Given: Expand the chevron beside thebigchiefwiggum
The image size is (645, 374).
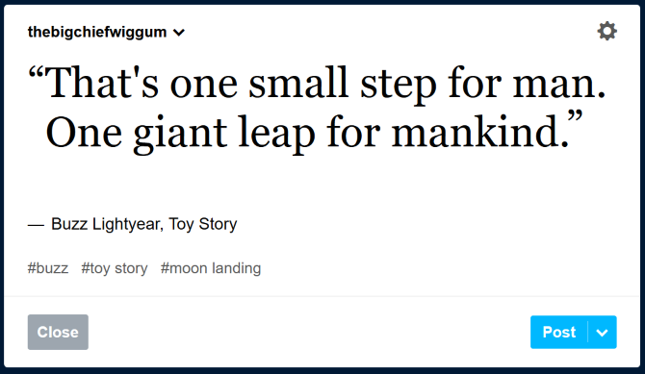Looking at the screenshot, I should point(179,33).
